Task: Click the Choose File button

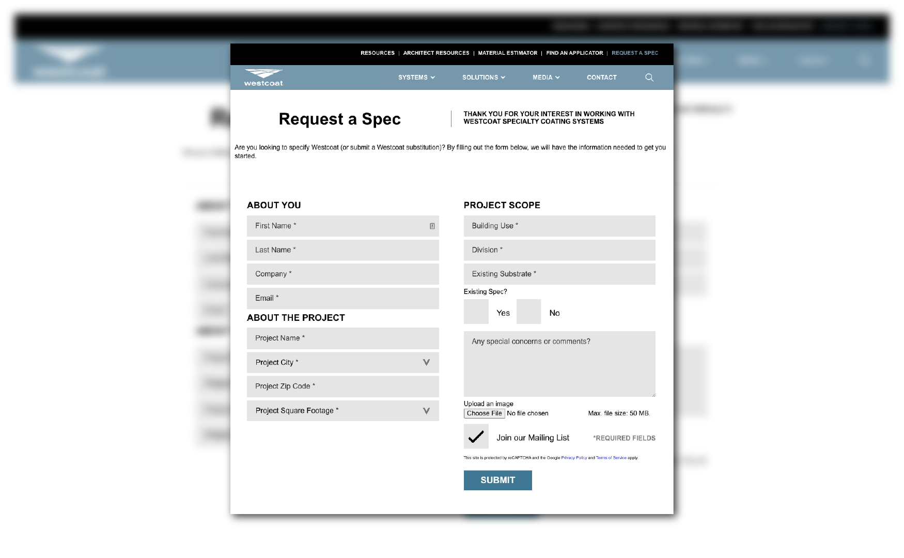Action: [x=484, y=413]
